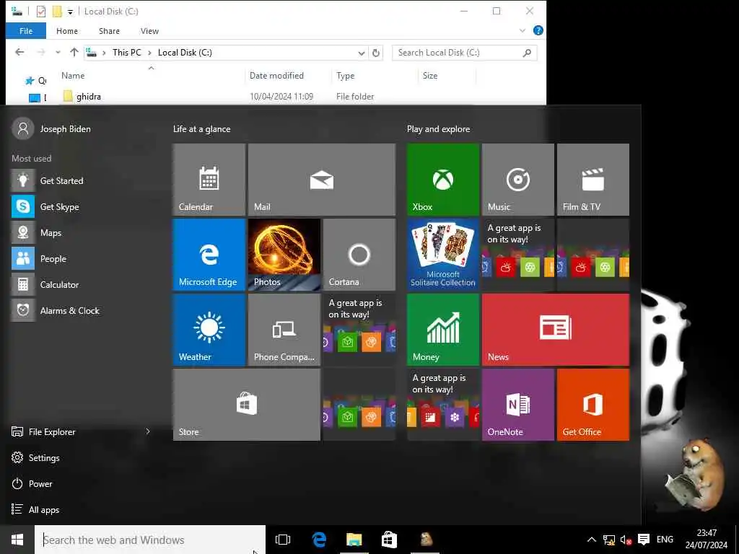This screenshot has width=739, height=554.
Task: Click the Get Office tile
Action: tap(593, 405)
